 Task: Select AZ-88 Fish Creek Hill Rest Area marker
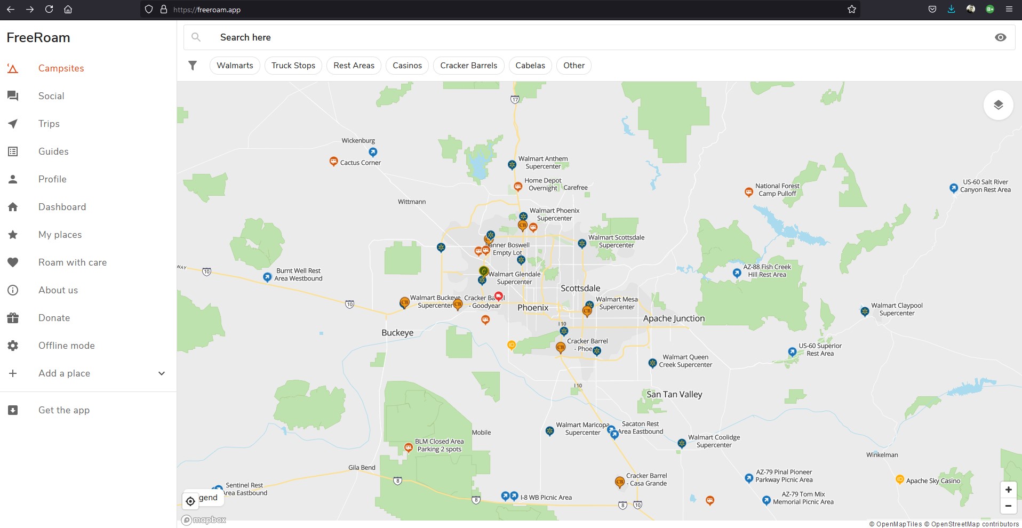tap(737, 273)
